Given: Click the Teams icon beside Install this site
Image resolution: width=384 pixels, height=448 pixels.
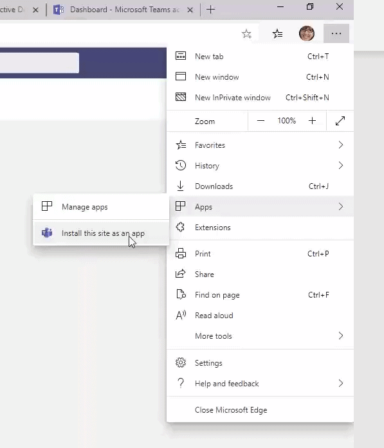Looking at the screenshot, I should pos(47,233).
